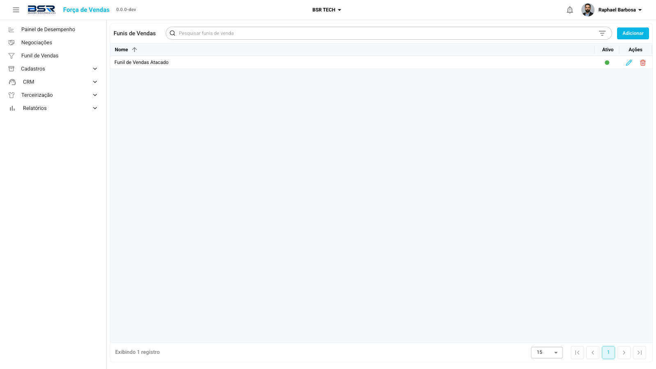The width and height of the screenshot is (656, 369).
Task: Delete Funil de Vendas Atacado with trash icon
Action: (643, 63)
